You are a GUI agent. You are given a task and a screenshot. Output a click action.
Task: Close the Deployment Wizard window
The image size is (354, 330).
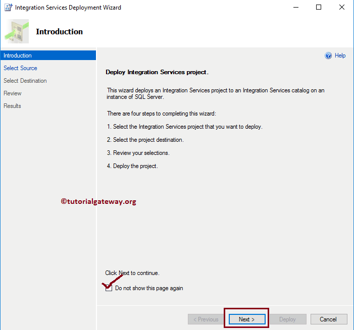tap(341, 7)
